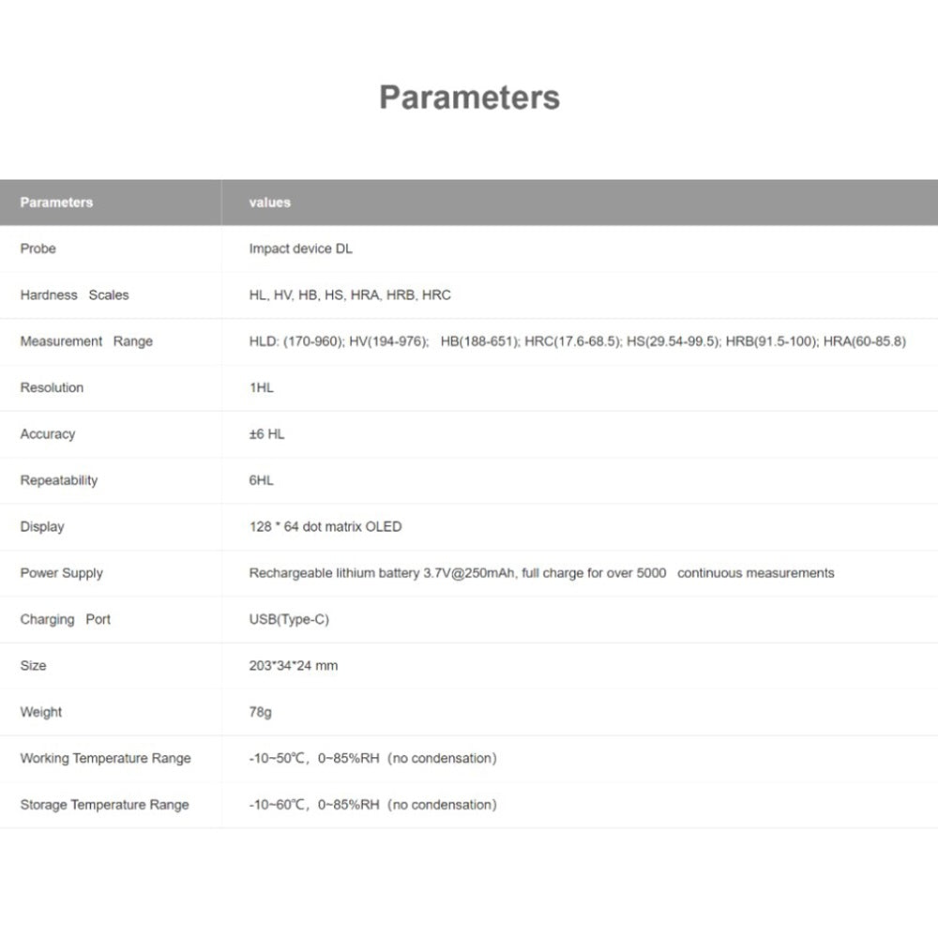Viewport: 938px width, 938px height.
Task: Click the USB(Type-C) charging port value
Action: [x=289, y=619]
